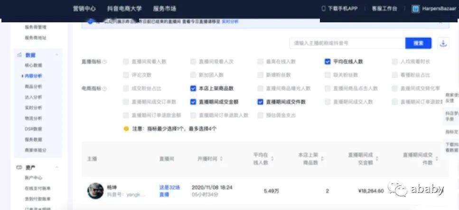Select 服务数据 in the sidebar
459x210 pixels.
coord(33,139)
